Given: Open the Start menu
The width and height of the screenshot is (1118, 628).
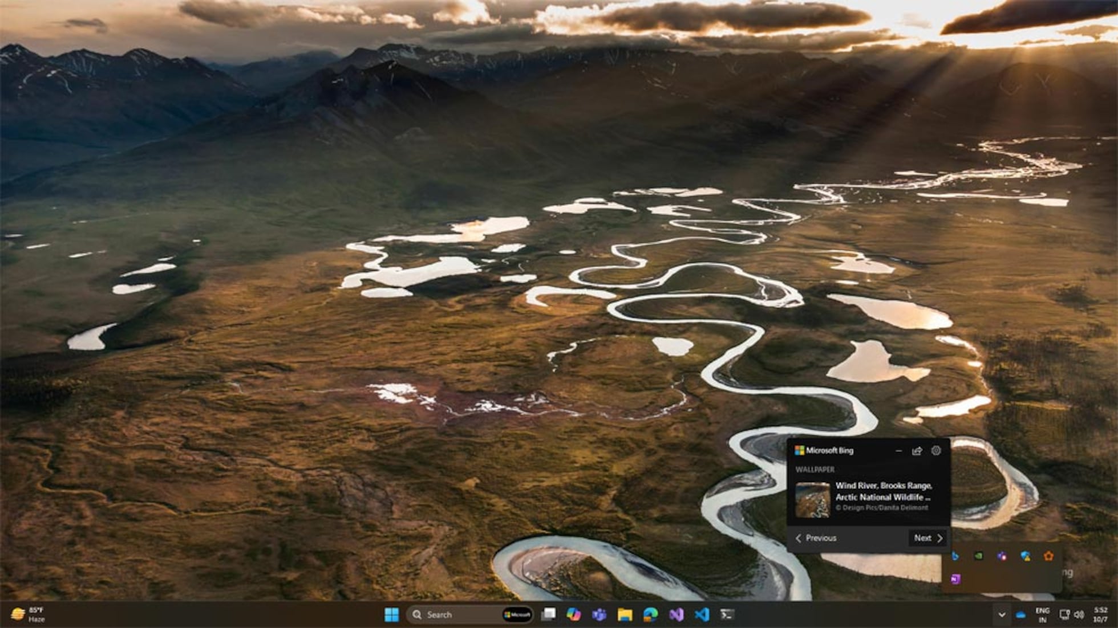Looking at the screenshot, I should tap(392, 615).
